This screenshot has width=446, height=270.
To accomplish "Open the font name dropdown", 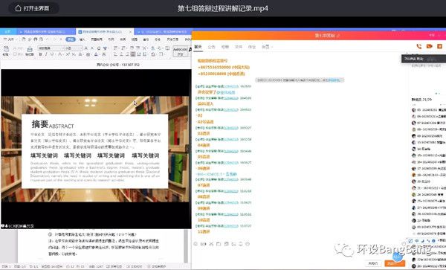I will [51, 48].
